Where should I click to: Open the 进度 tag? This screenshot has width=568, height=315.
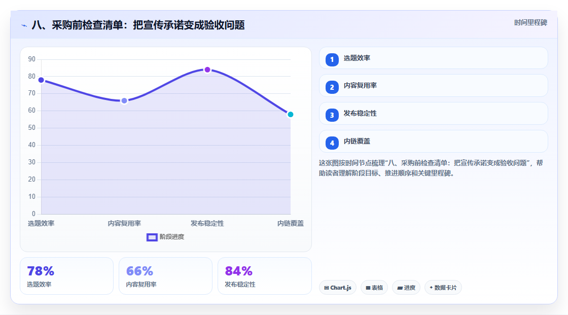coord(406,288)
